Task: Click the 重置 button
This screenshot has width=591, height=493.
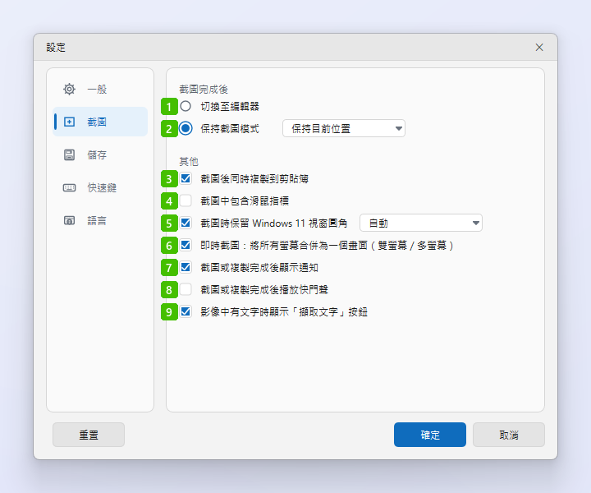Action: [89, 435]
